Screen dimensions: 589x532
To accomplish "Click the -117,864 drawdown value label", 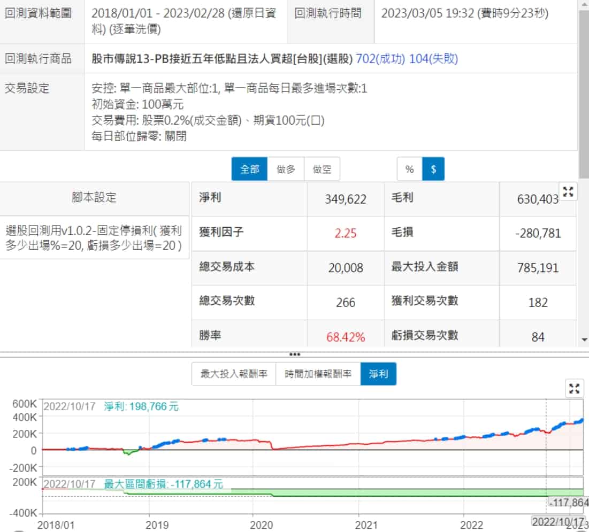I will pos(568,503).
